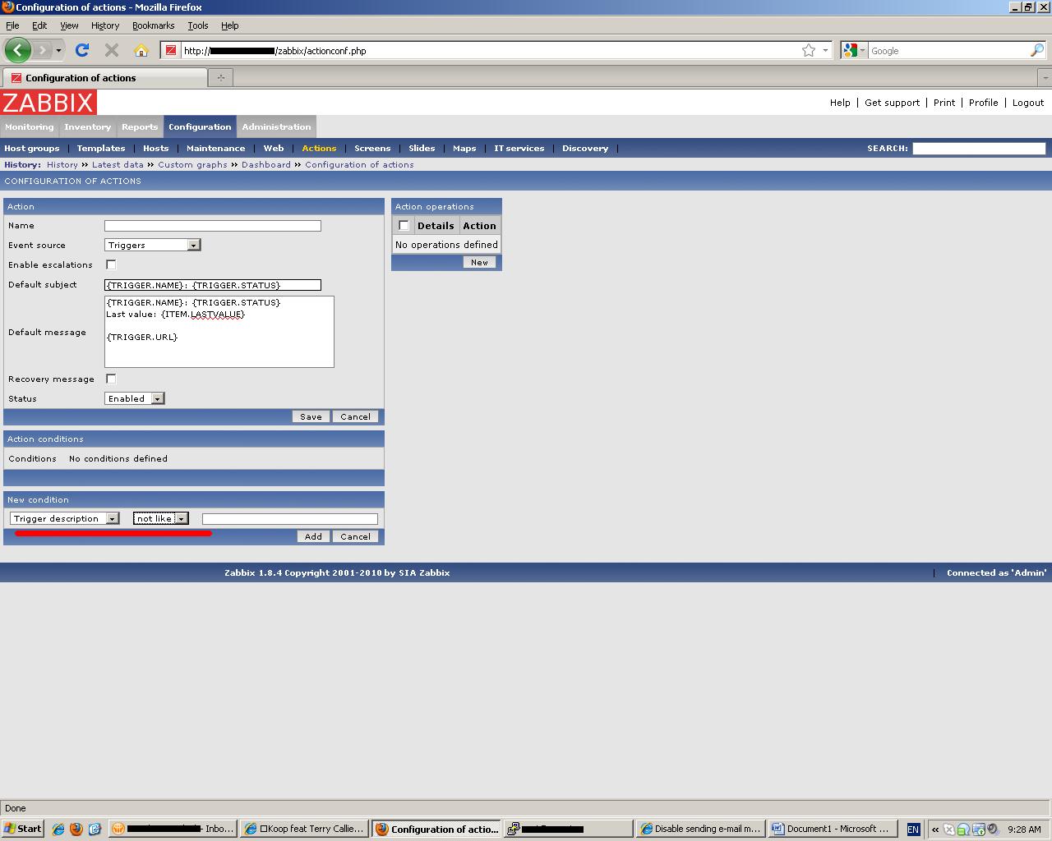The width and height of the screenshot is (1052, 841).
Task: Go to Latest data in history breadcrumb
Action: 118,165
